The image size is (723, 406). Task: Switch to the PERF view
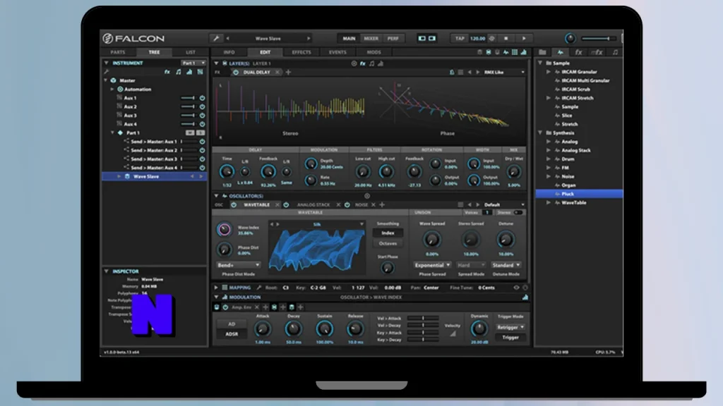(x=393, y=39)
